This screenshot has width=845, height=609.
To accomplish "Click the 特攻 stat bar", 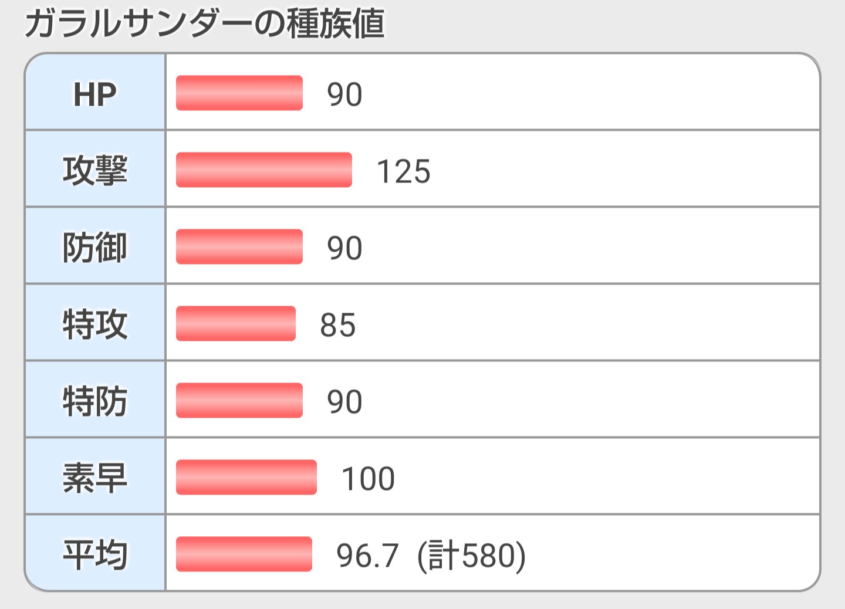I will (x=236, y=323).
